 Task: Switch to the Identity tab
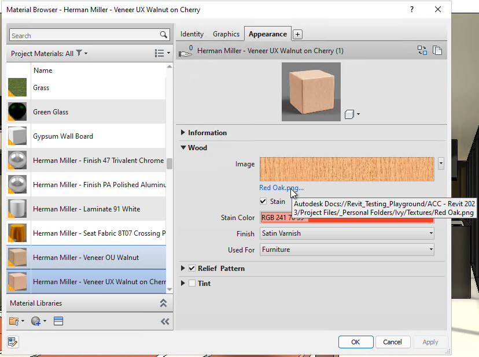pos(192,34)
